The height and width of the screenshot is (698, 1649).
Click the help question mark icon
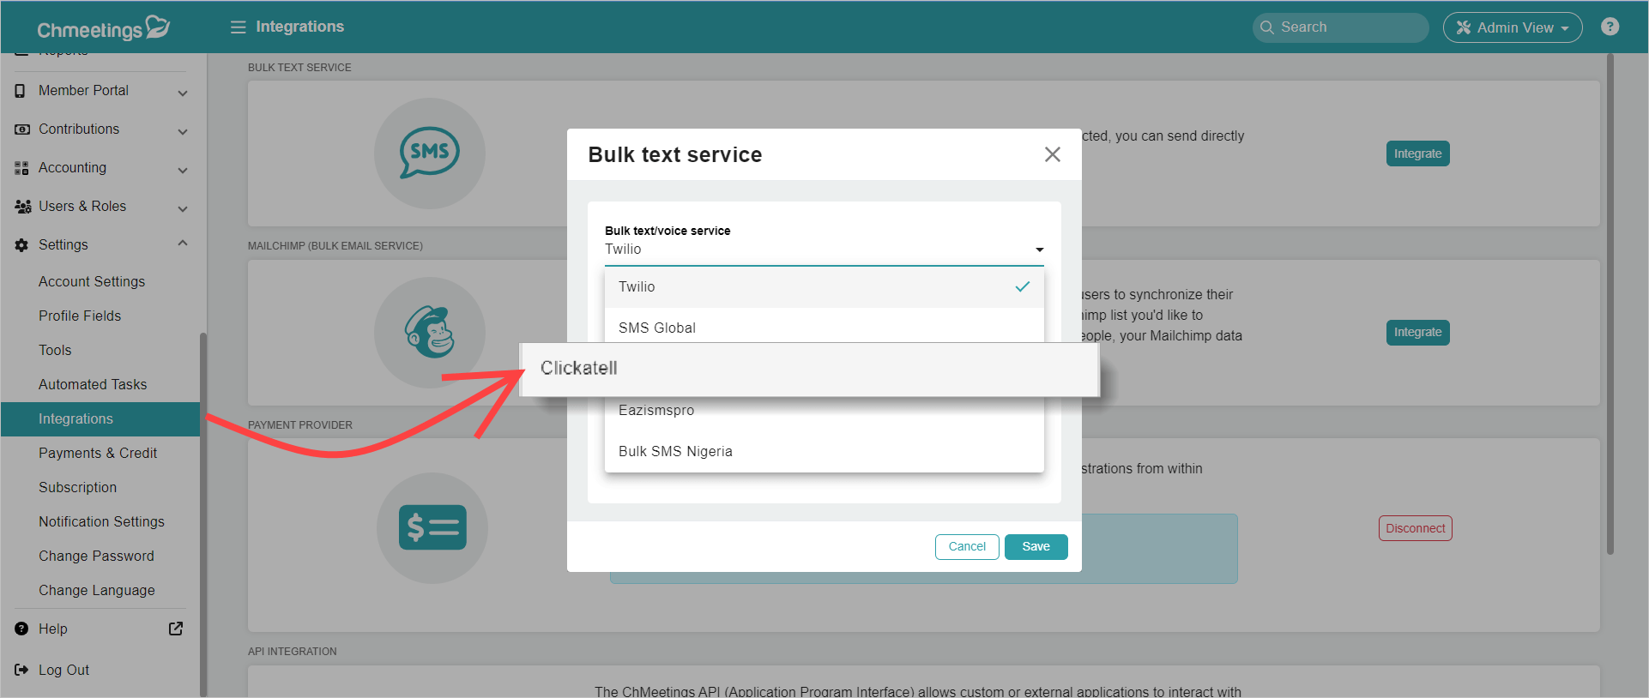(1610, 27)
